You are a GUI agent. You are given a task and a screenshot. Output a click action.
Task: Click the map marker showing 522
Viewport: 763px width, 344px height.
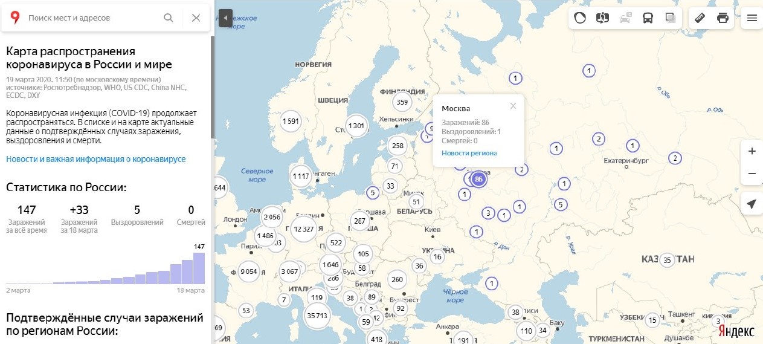pyautogui.click(x=336, y=242)
